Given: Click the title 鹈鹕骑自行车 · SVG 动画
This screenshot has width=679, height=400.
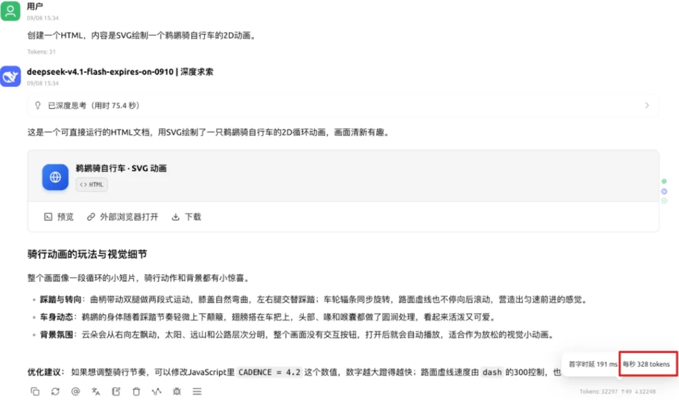Looking at the screenshot, I should point(121,168).
